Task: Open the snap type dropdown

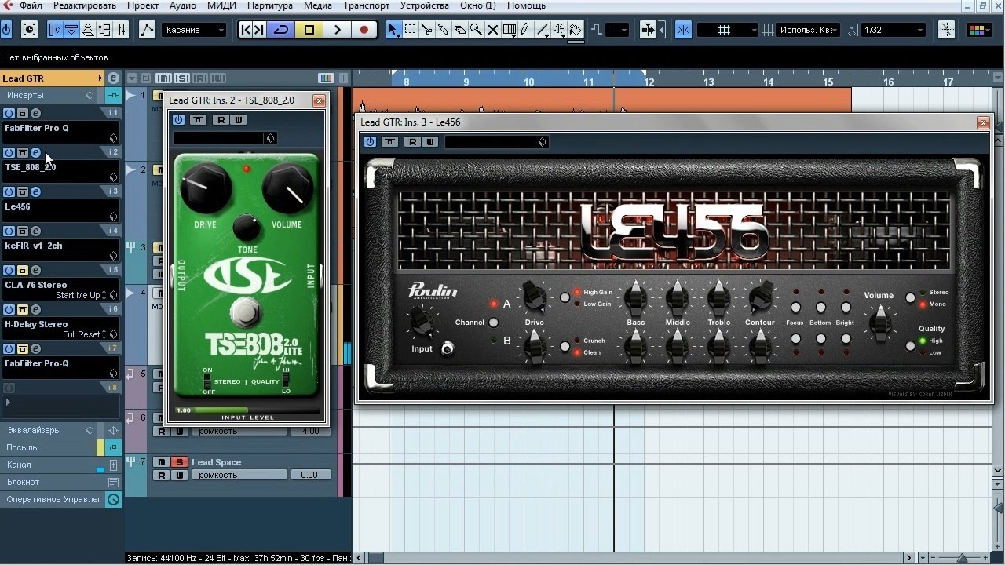Action: point(728,30)
